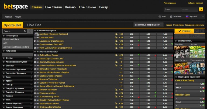This screenshot has height=109, width=207.
Task: Collapse the Самые популярные section
Action: point(35,31)
